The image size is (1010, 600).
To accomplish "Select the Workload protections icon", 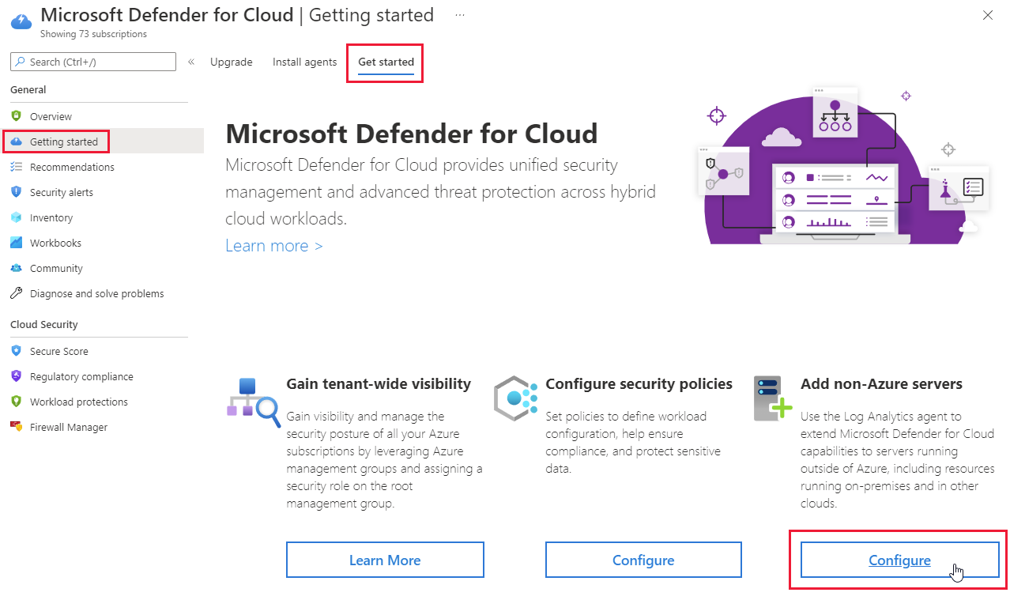I will (x=16, y=402).
